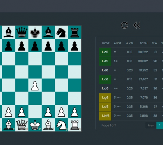Select the black king on e8
The image size is (163, 145).
pyautogui.click(x=35, y=32)
